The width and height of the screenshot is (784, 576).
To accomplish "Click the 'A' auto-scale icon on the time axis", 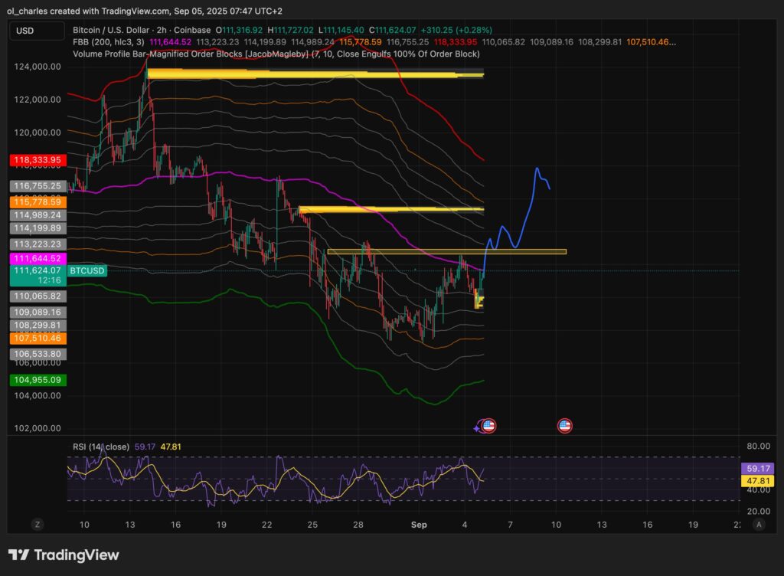I will point(759,525).
